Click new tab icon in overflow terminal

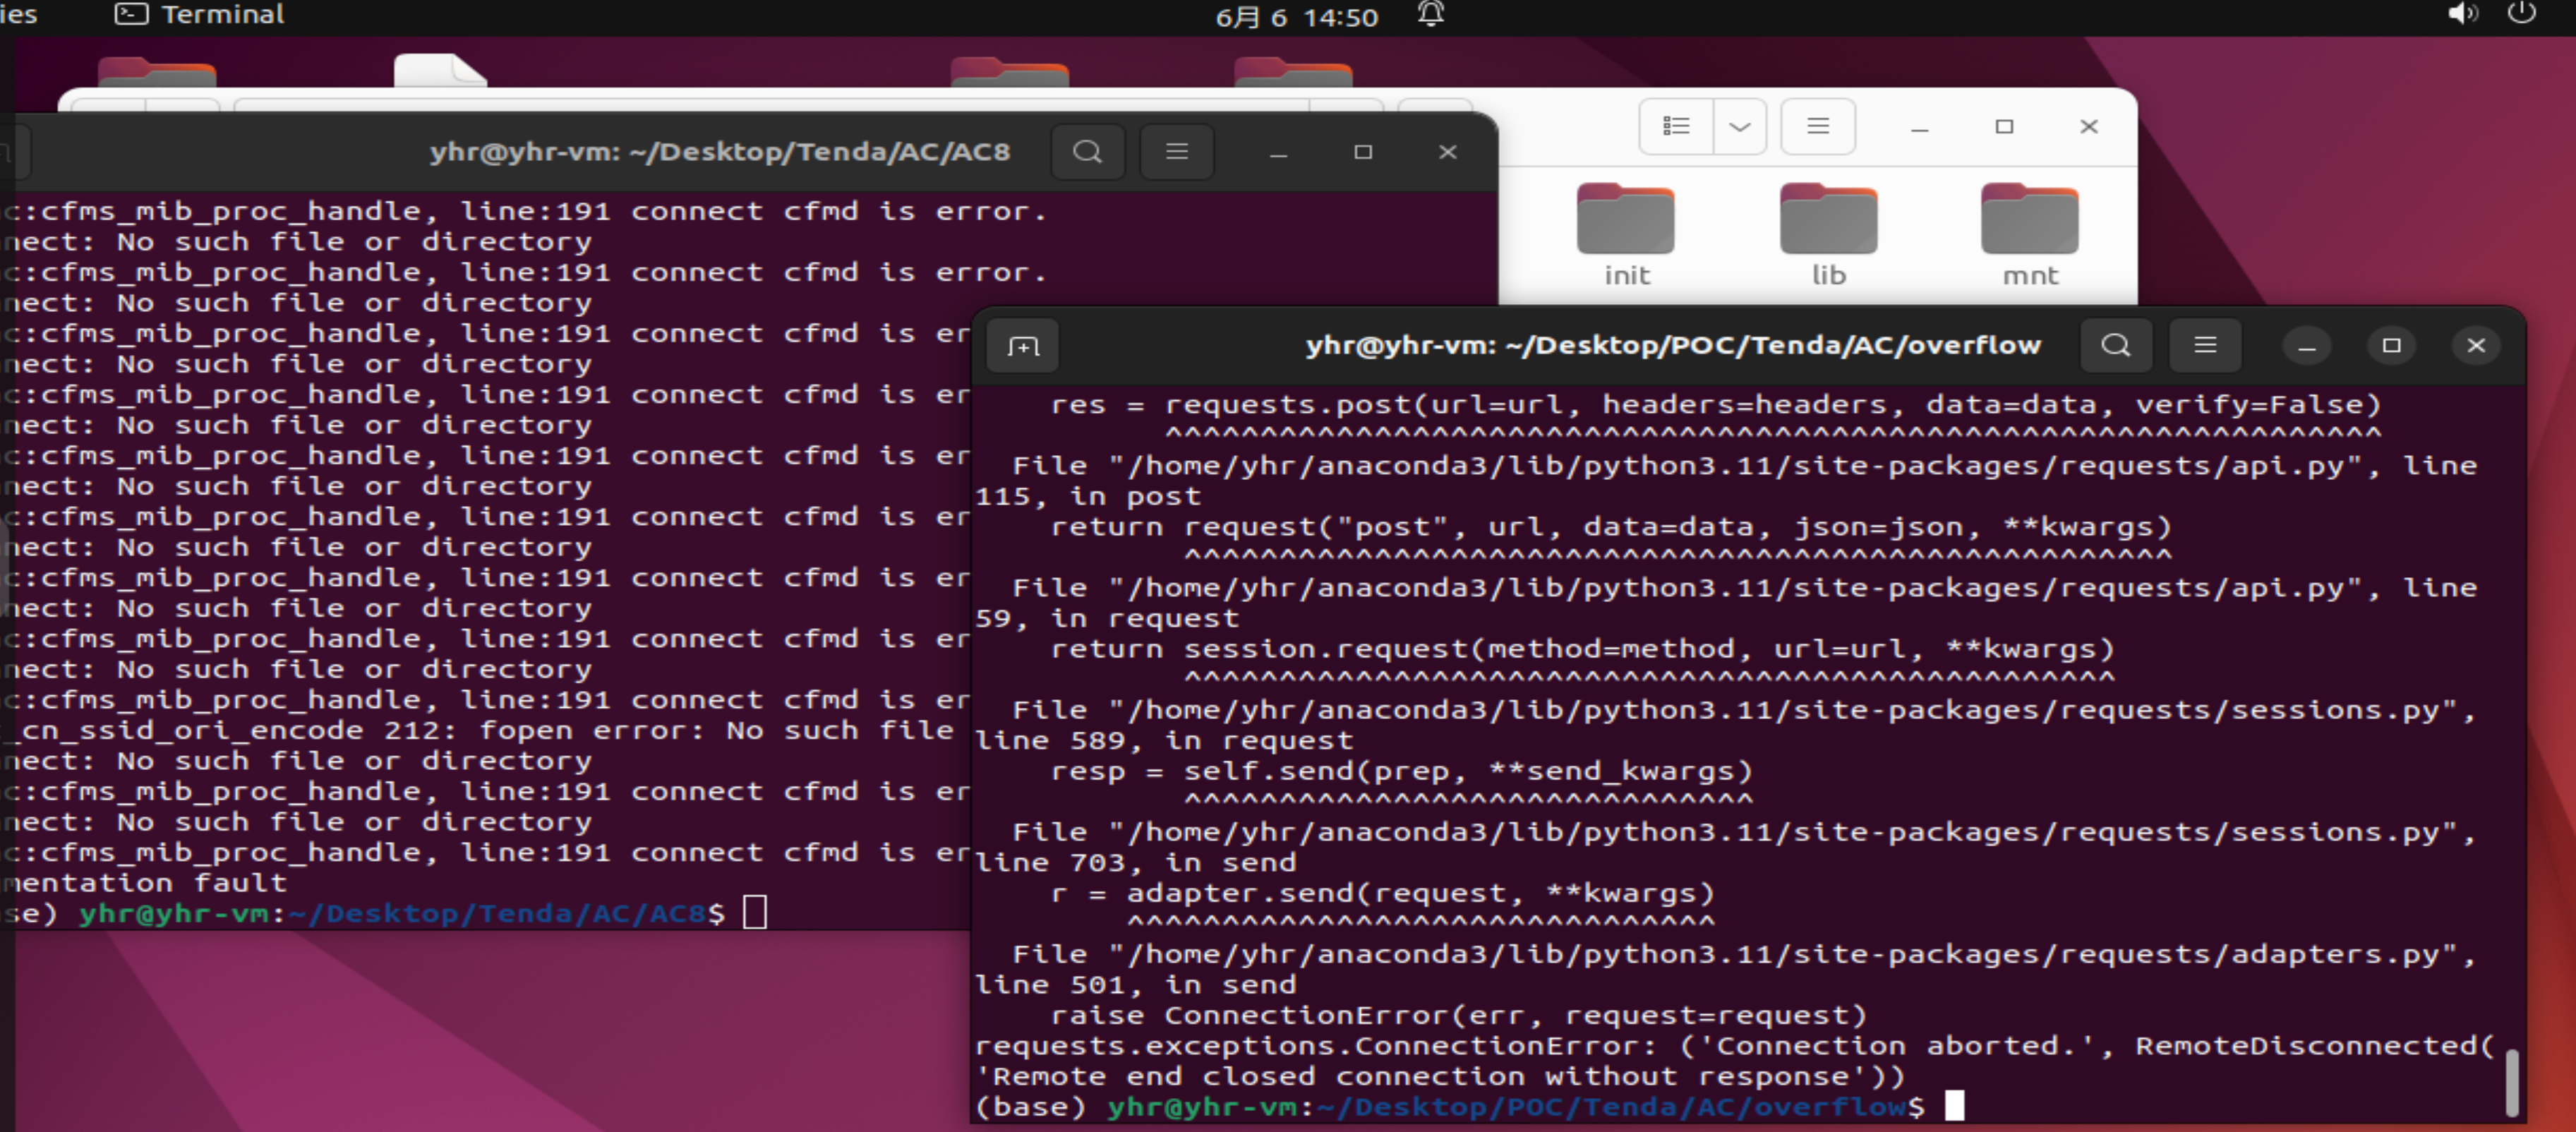click(x=1023, y=346)
